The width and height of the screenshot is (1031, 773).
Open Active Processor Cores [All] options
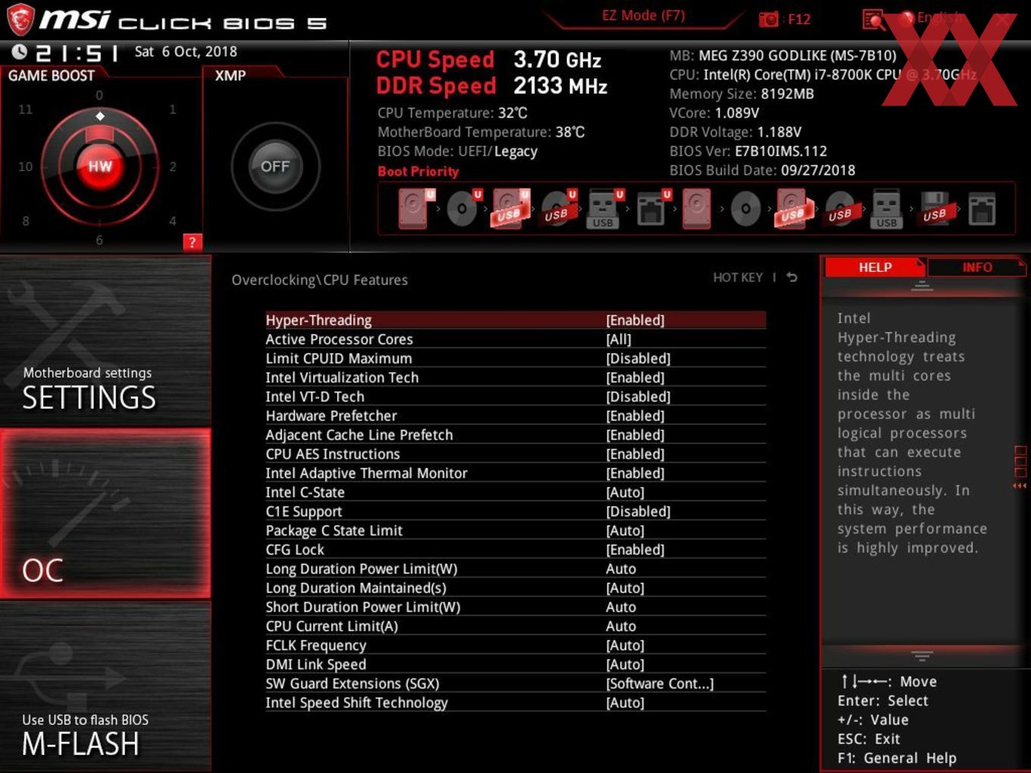point(619,340)
